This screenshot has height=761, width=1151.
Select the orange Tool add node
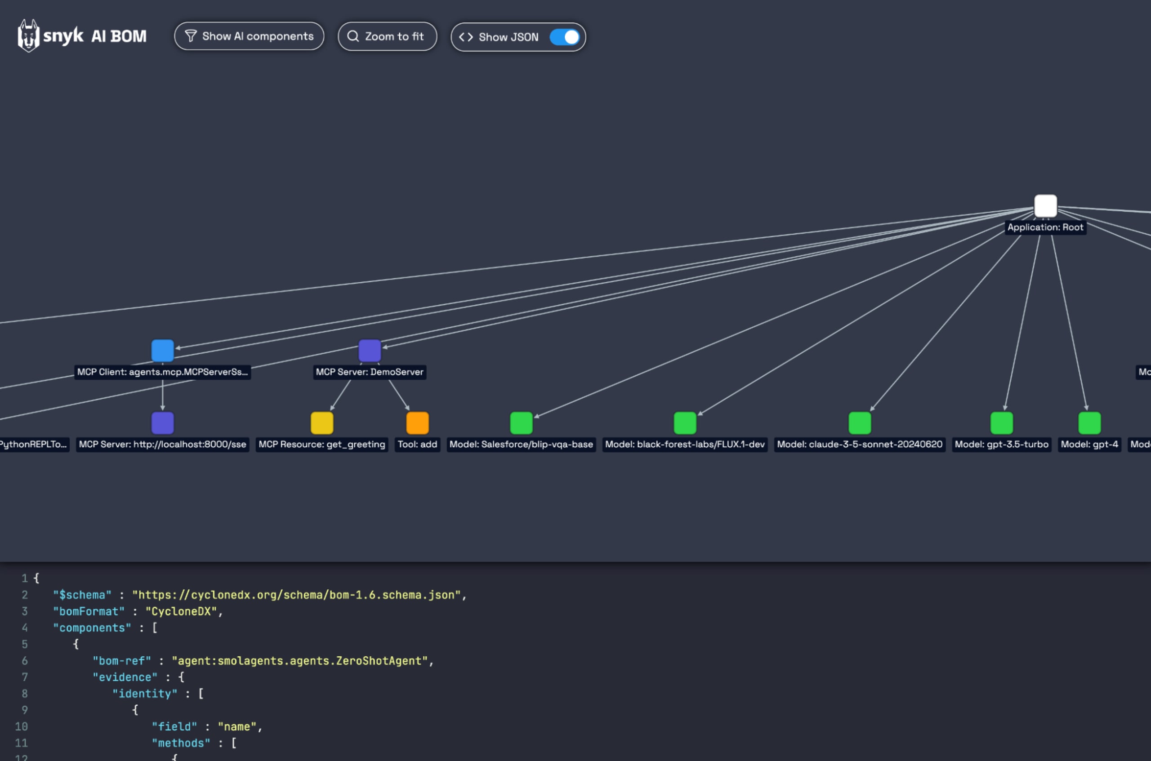tap(418, 423)
